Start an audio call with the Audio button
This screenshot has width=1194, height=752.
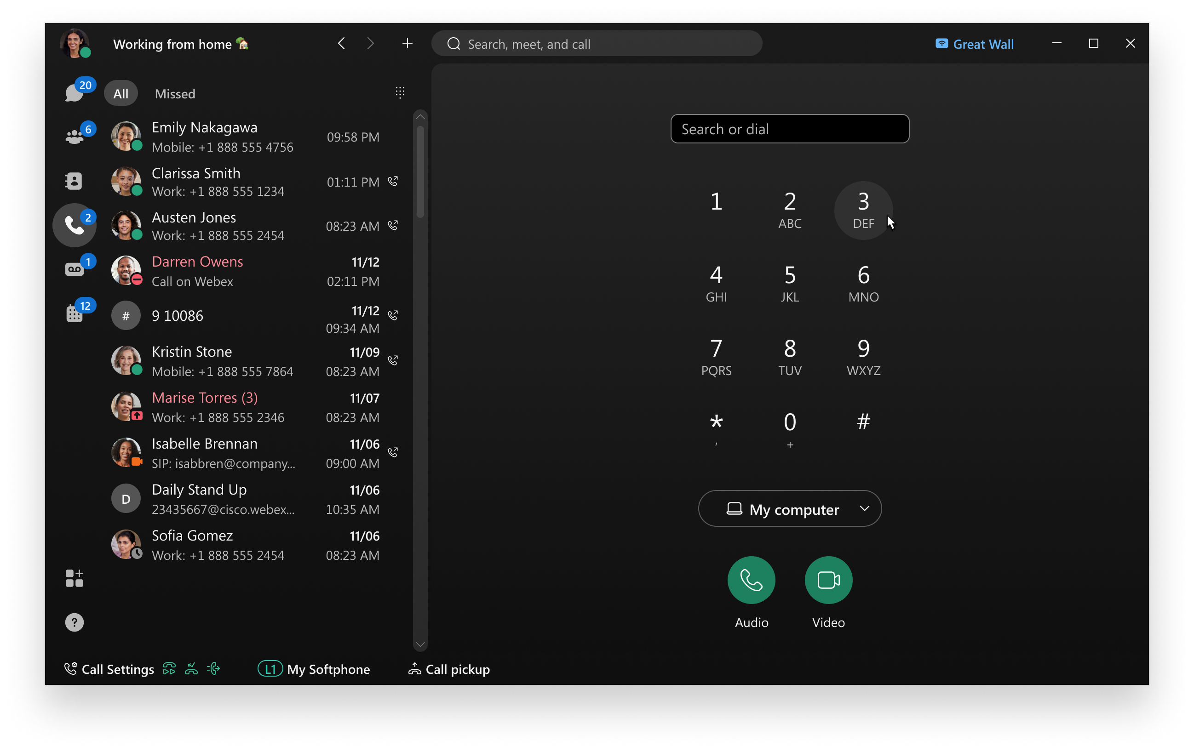[750, 580]
